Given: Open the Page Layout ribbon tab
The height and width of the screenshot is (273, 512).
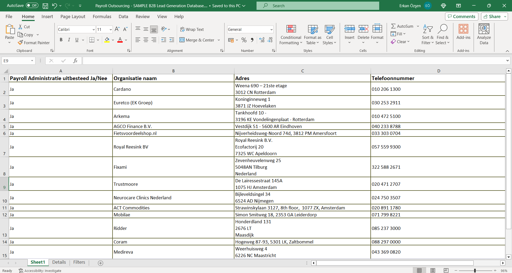Looking at the screenshot, I should tap(73, 16).
